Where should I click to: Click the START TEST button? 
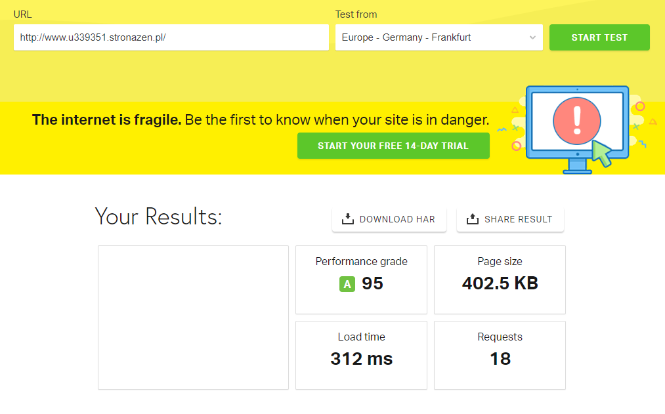(599, 37)
